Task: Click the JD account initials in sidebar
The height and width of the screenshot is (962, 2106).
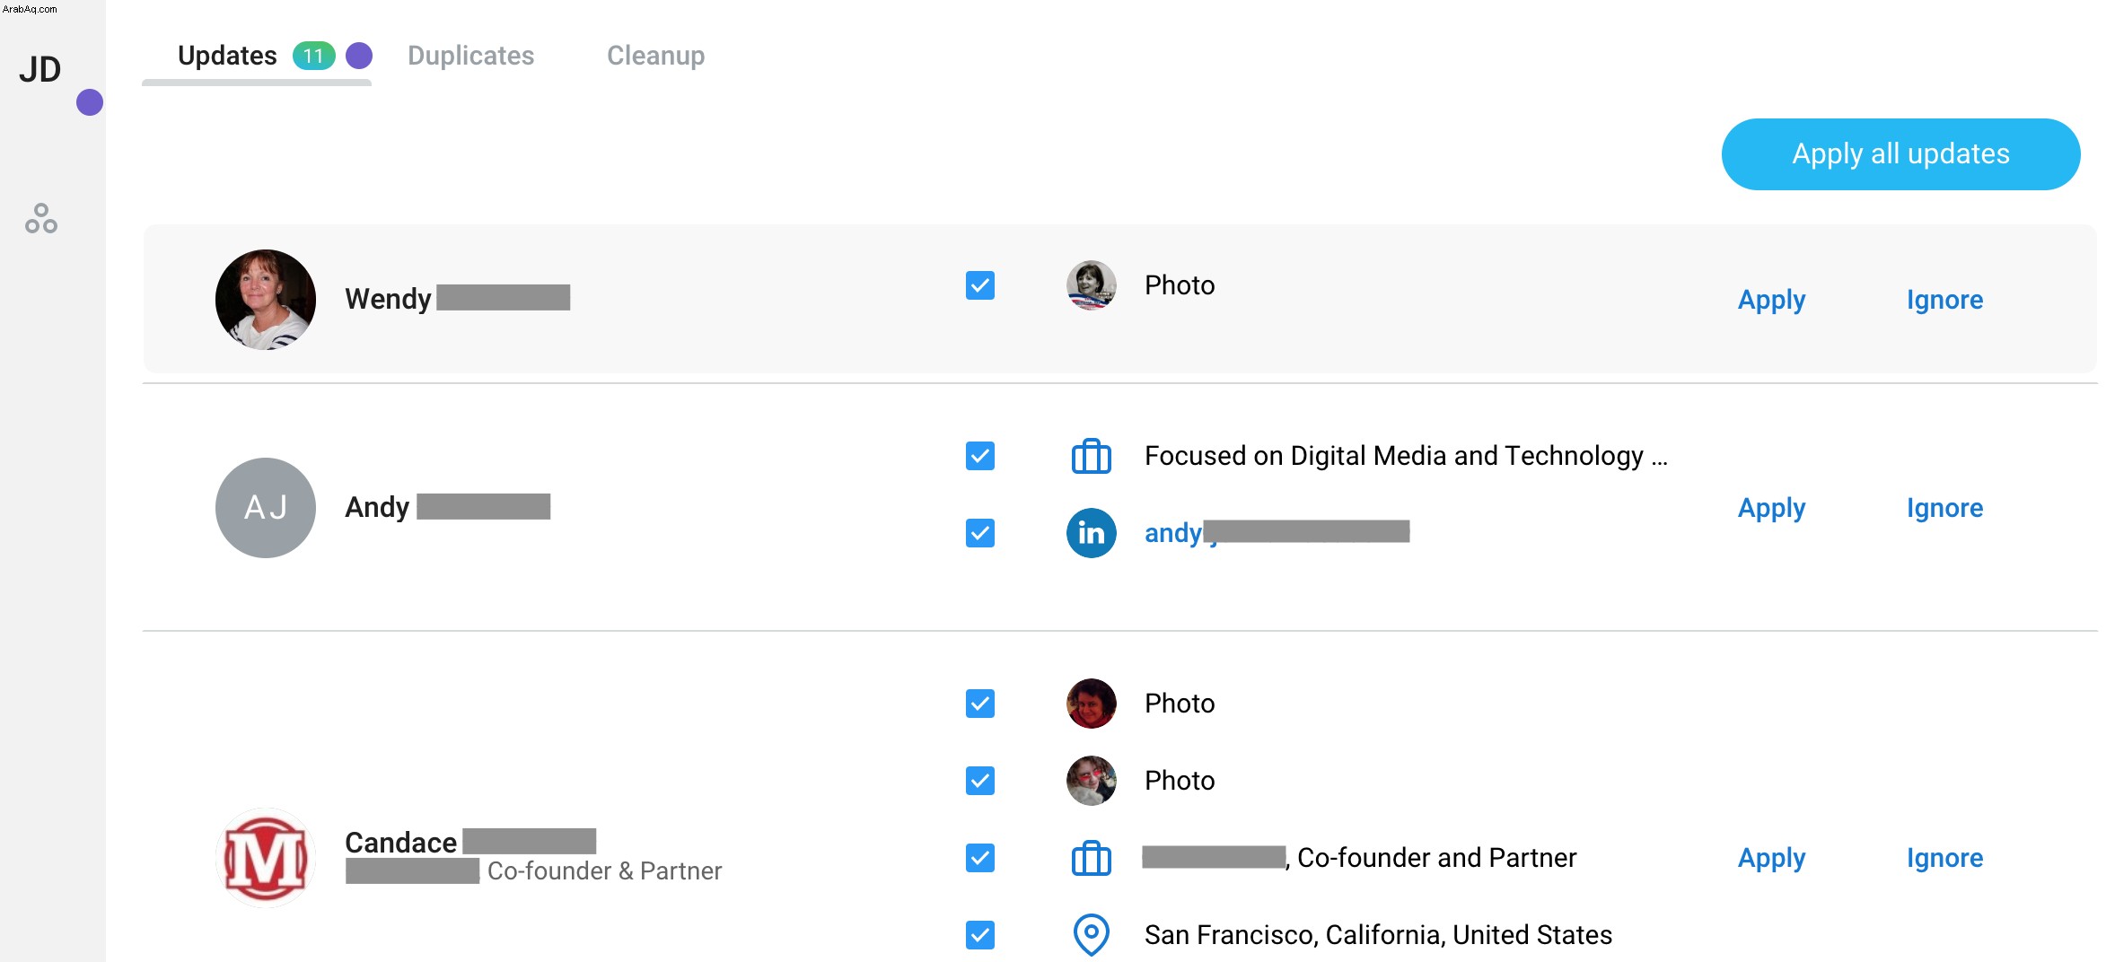Action: pos(40,70)
